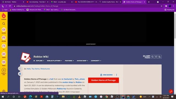Screen dimensions: 176x99
Task: Open the TV section in Fandom sidebar
Action: pyautogui.click(x=4, y=47)
